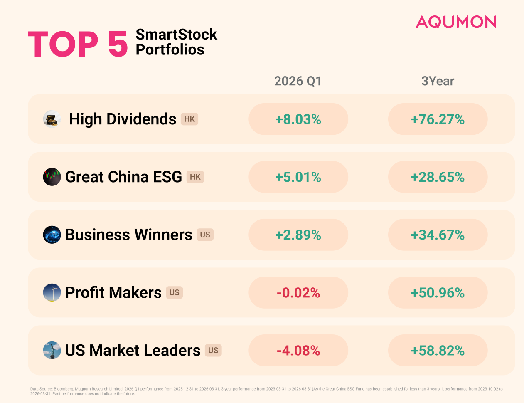
Task: Select the 2026 Q1 column header
Action: [x=298, y=81]
